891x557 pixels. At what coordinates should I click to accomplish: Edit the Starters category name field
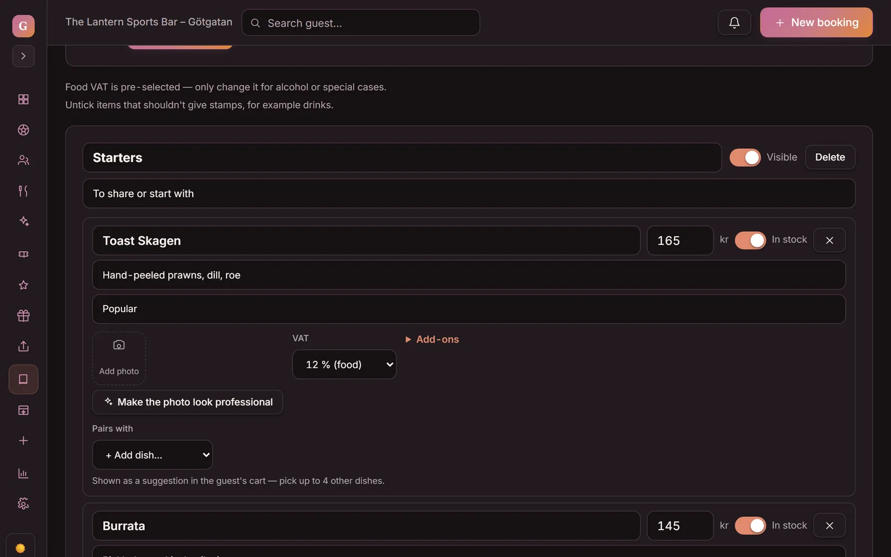(x=402, y=158)
